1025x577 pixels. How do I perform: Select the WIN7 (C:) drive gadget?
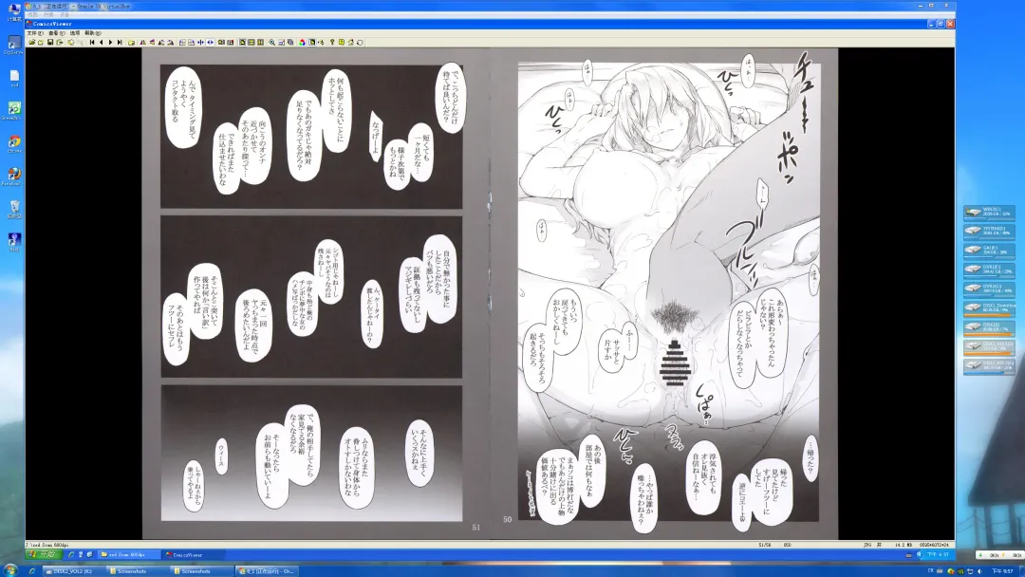pos(990,213)
